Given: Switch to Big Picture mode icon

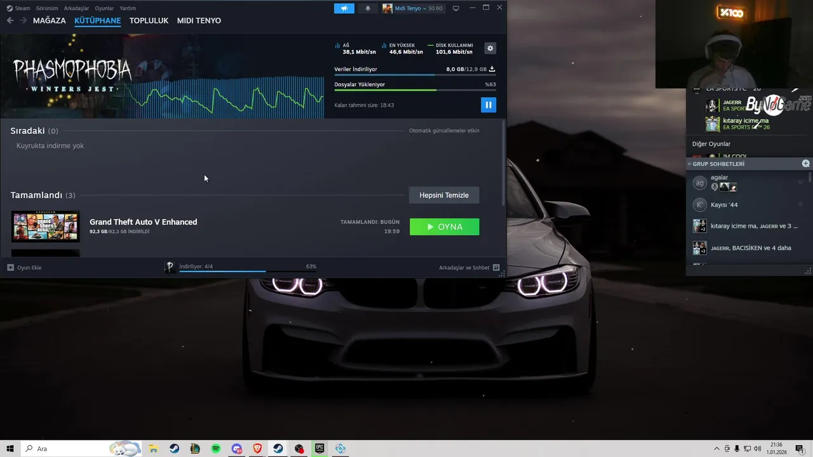Looking at the screenshot, I should pyautogui.click(x=456, y=8).
